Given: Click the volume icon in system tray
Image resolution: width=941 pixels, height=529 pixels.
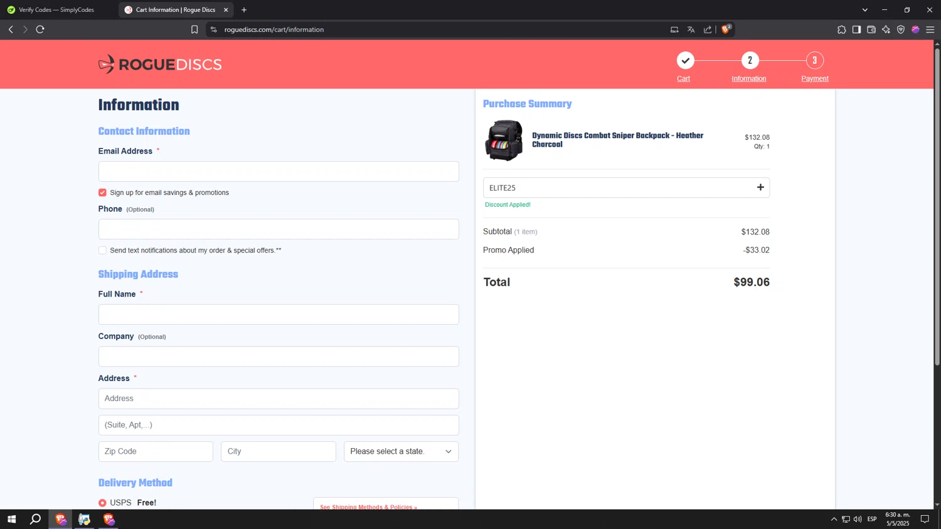Looking at the screenshot, I should click(x=858, y=519).
